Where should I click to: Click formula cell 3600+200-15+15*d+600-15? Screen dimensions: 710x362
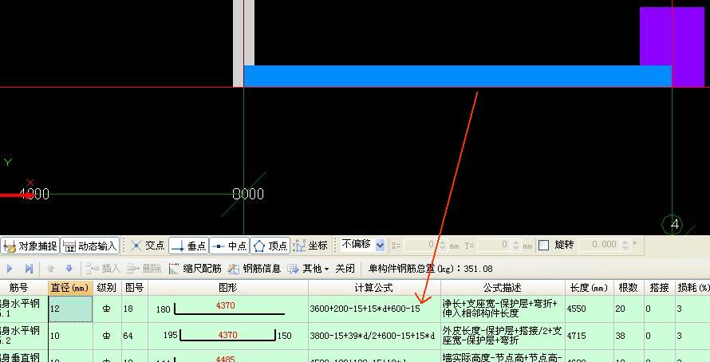(374, 309)
